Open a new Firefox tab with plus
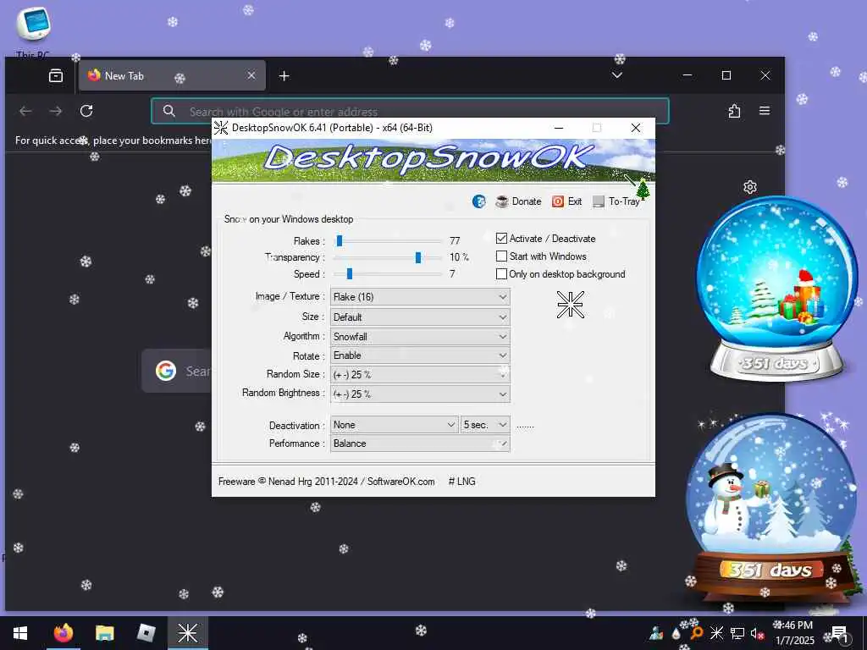This screenshot has height=650, width=867. click(x=284, y=75)
